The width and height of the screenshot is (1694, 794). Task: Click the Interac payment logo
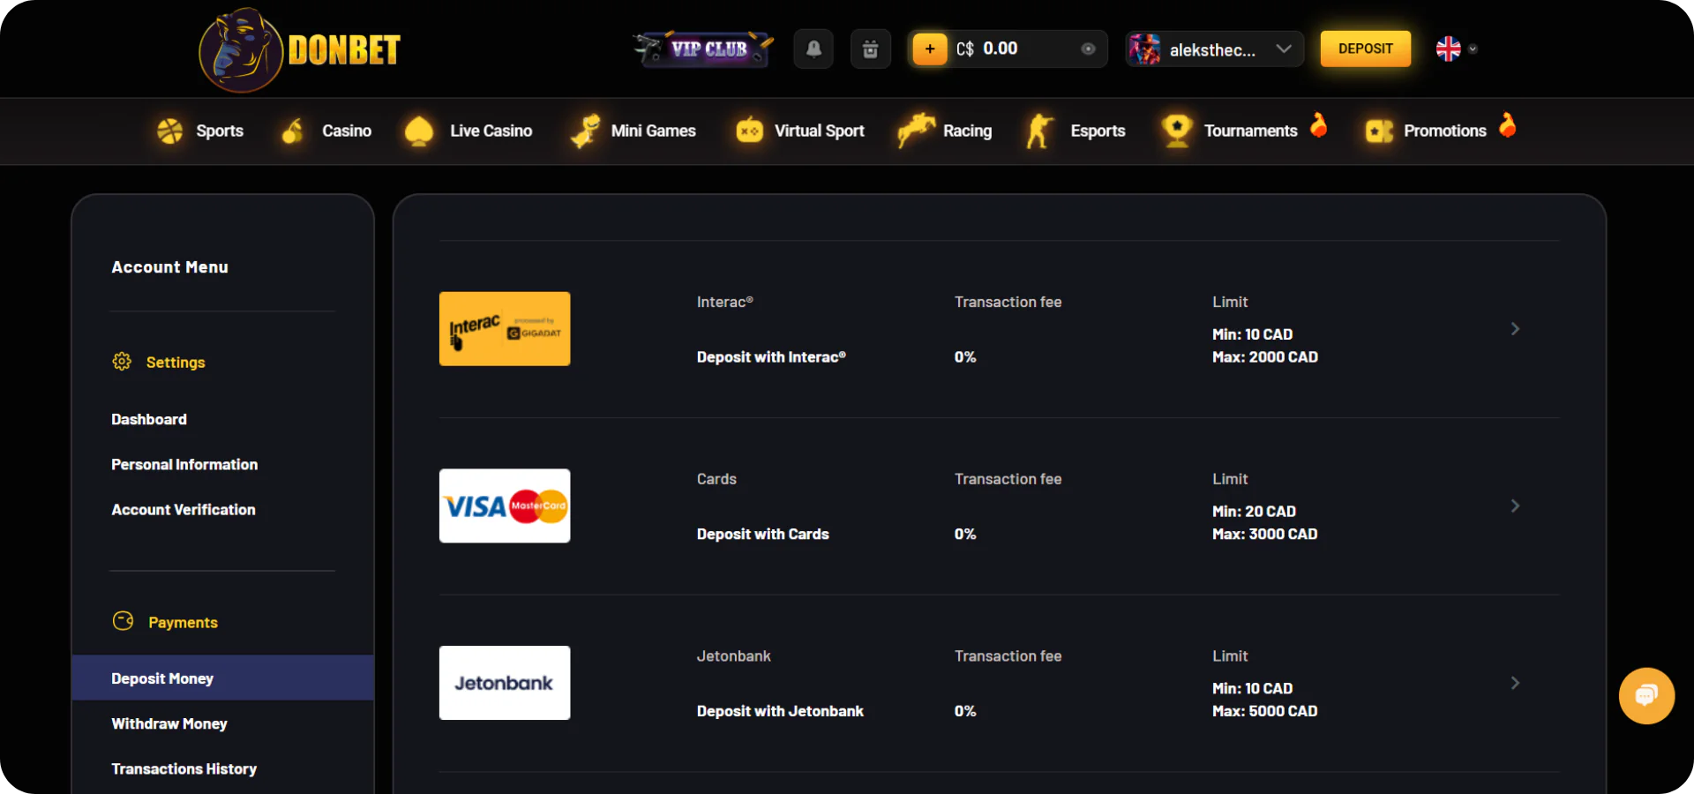tap(505, 328)
